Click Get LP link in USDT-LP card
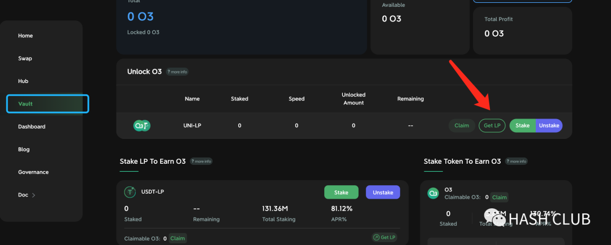This screenshot has height=245, width=611. pyautogui.click(x=384, y=237)
